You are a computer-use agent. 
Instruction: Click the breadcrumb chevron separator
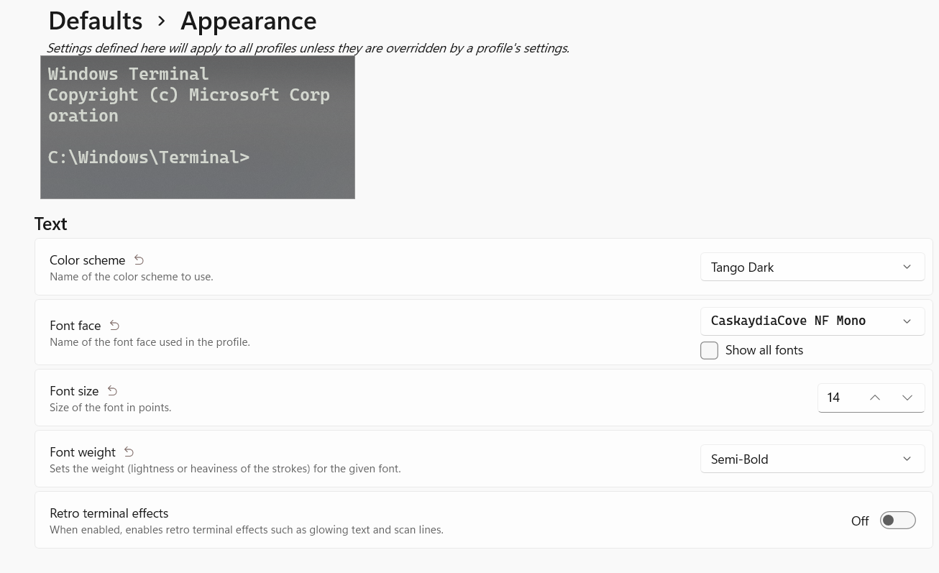click(x=162, y=22)
